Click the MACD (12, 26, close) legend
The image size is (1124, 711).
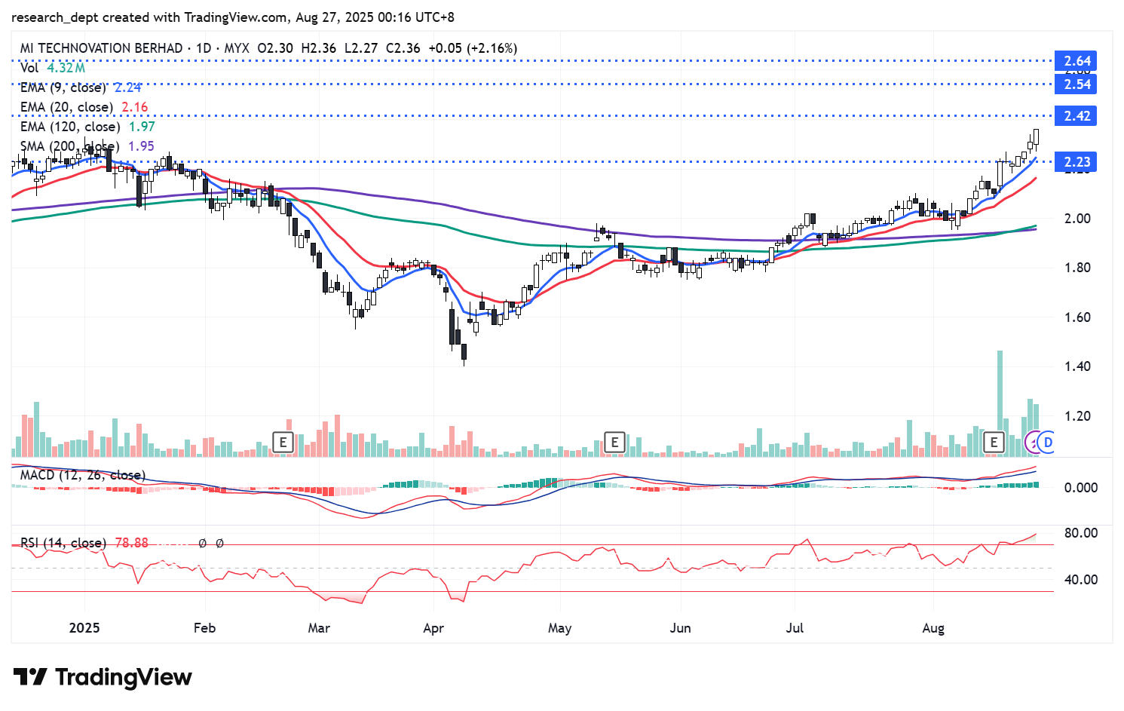click(83, 475)
